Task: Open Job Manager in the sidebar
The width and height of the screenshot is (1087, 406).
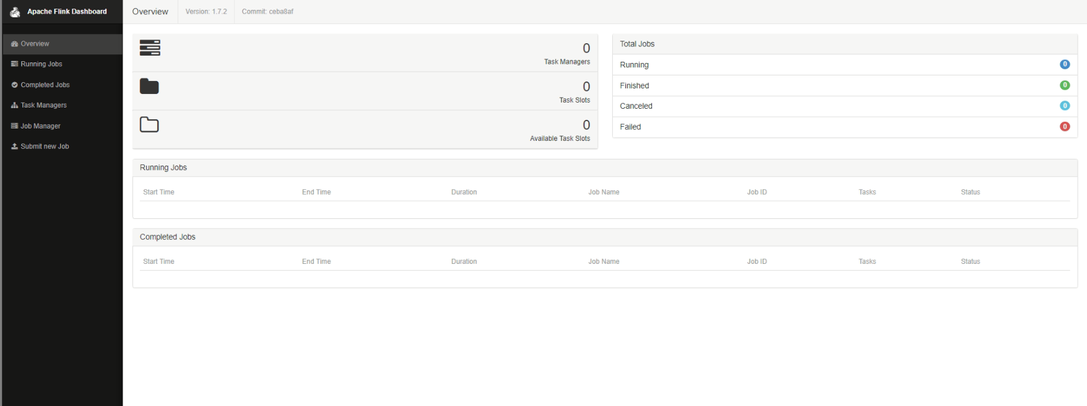Action: [62, 126]
